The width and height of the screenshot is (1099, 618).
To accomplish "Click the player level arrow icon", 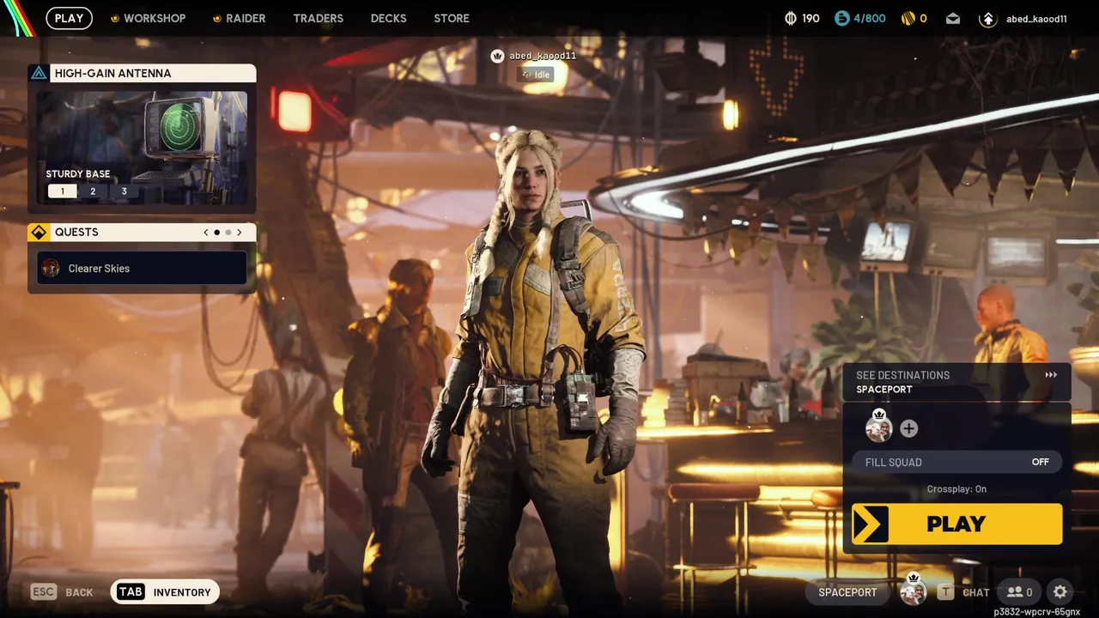I will [987, 18].
